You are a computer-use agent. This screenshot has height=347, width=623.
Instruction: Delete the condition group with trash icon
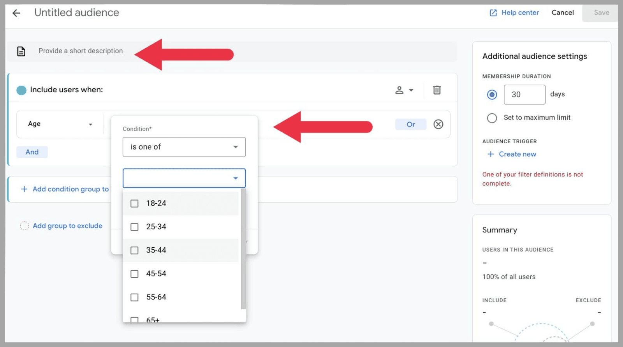[x=437, y=90]
